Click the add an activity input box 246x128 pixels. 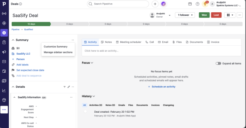pos(161,51)
